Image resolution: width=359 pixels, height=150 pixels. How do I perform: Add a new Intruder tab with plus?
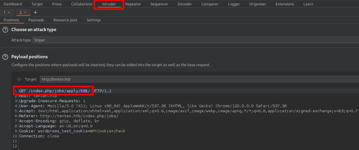pos(35,12)
